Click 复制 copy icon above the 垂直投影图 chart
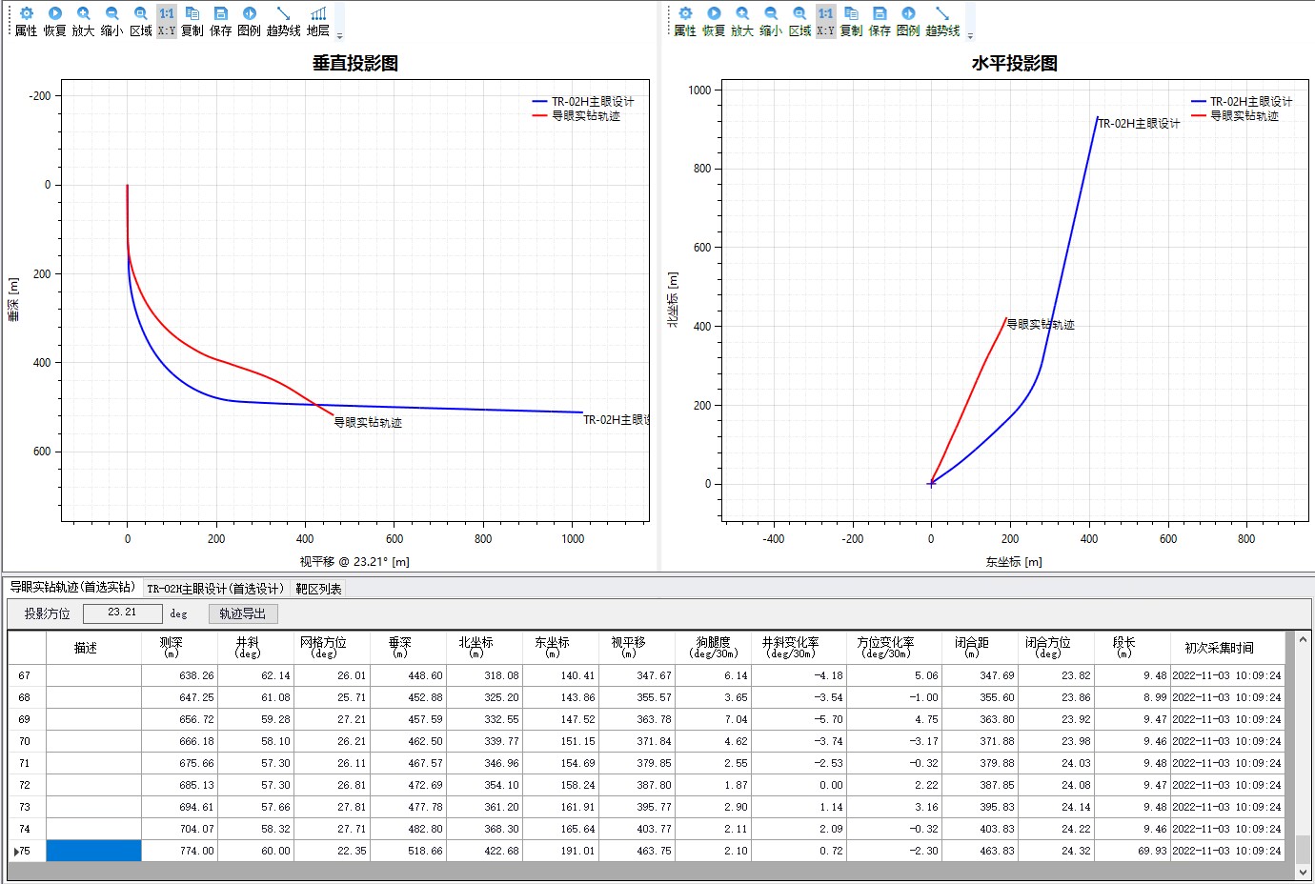The image size is (1315, 884). [192, 21]
